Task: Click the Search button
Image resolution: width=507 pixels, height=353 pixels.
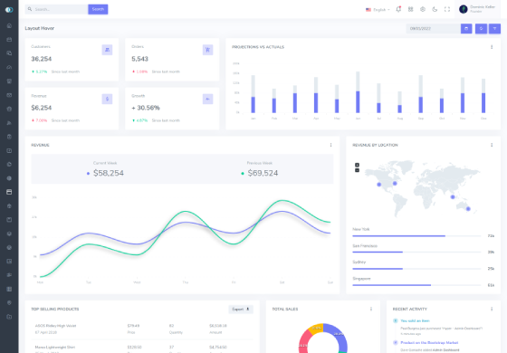Action: click(x=98, y=9)
